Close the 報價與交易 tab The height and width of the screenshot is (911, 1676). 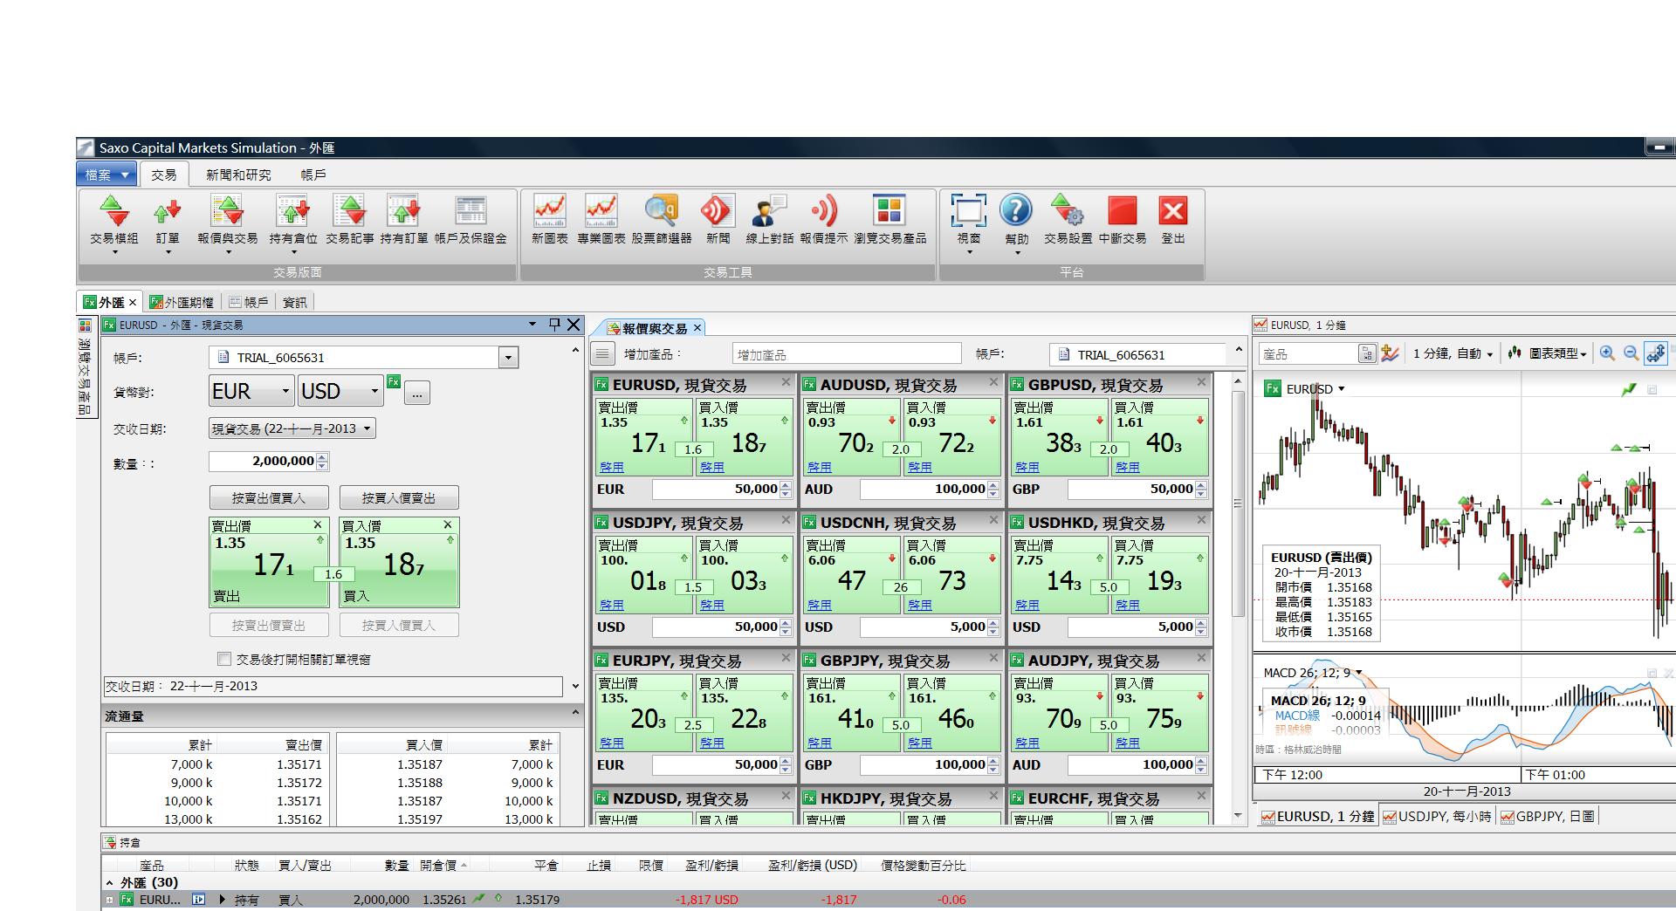point(697,328)
